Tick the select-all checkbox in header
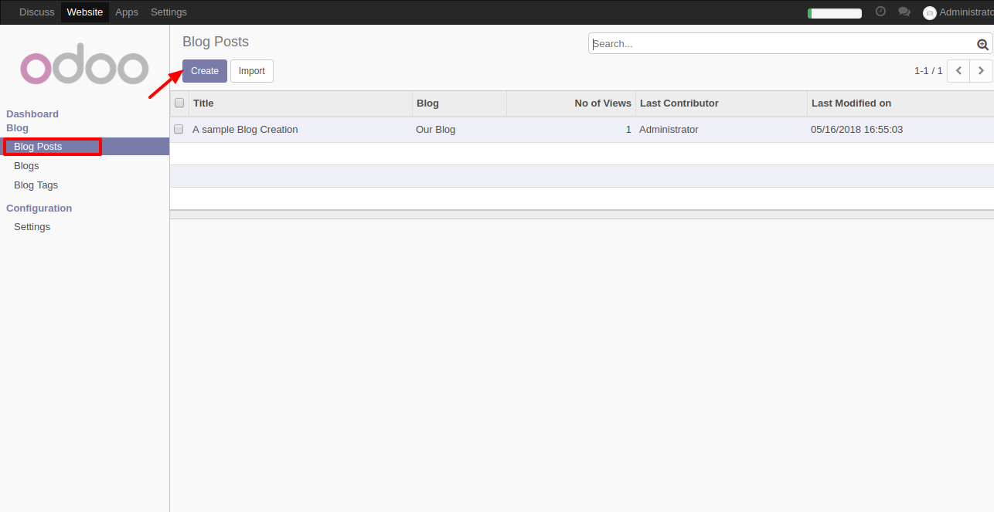994x512 pixels. coord(179,103)
